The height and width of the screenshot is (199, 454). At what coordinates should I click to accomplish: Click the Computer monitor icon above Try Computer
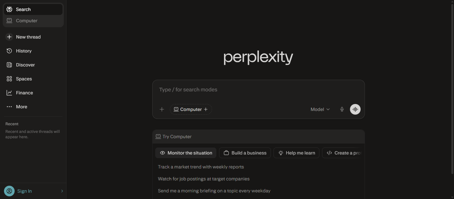[x=158, y=136]
